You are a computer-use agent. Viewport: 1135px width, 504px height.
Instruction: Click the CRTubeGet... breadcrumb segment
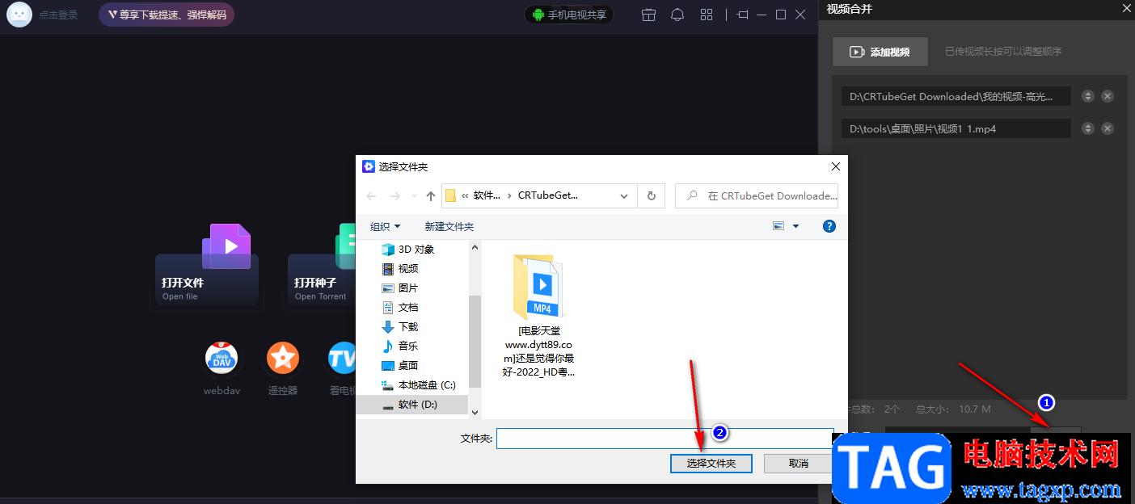point(548,195)
